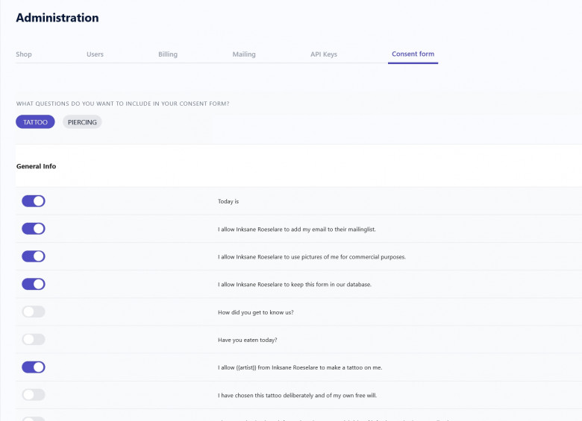Screen dimensions: 582x421
Task: Turn on 'Have you eaten today?' toggle
Action: point(34,340)
